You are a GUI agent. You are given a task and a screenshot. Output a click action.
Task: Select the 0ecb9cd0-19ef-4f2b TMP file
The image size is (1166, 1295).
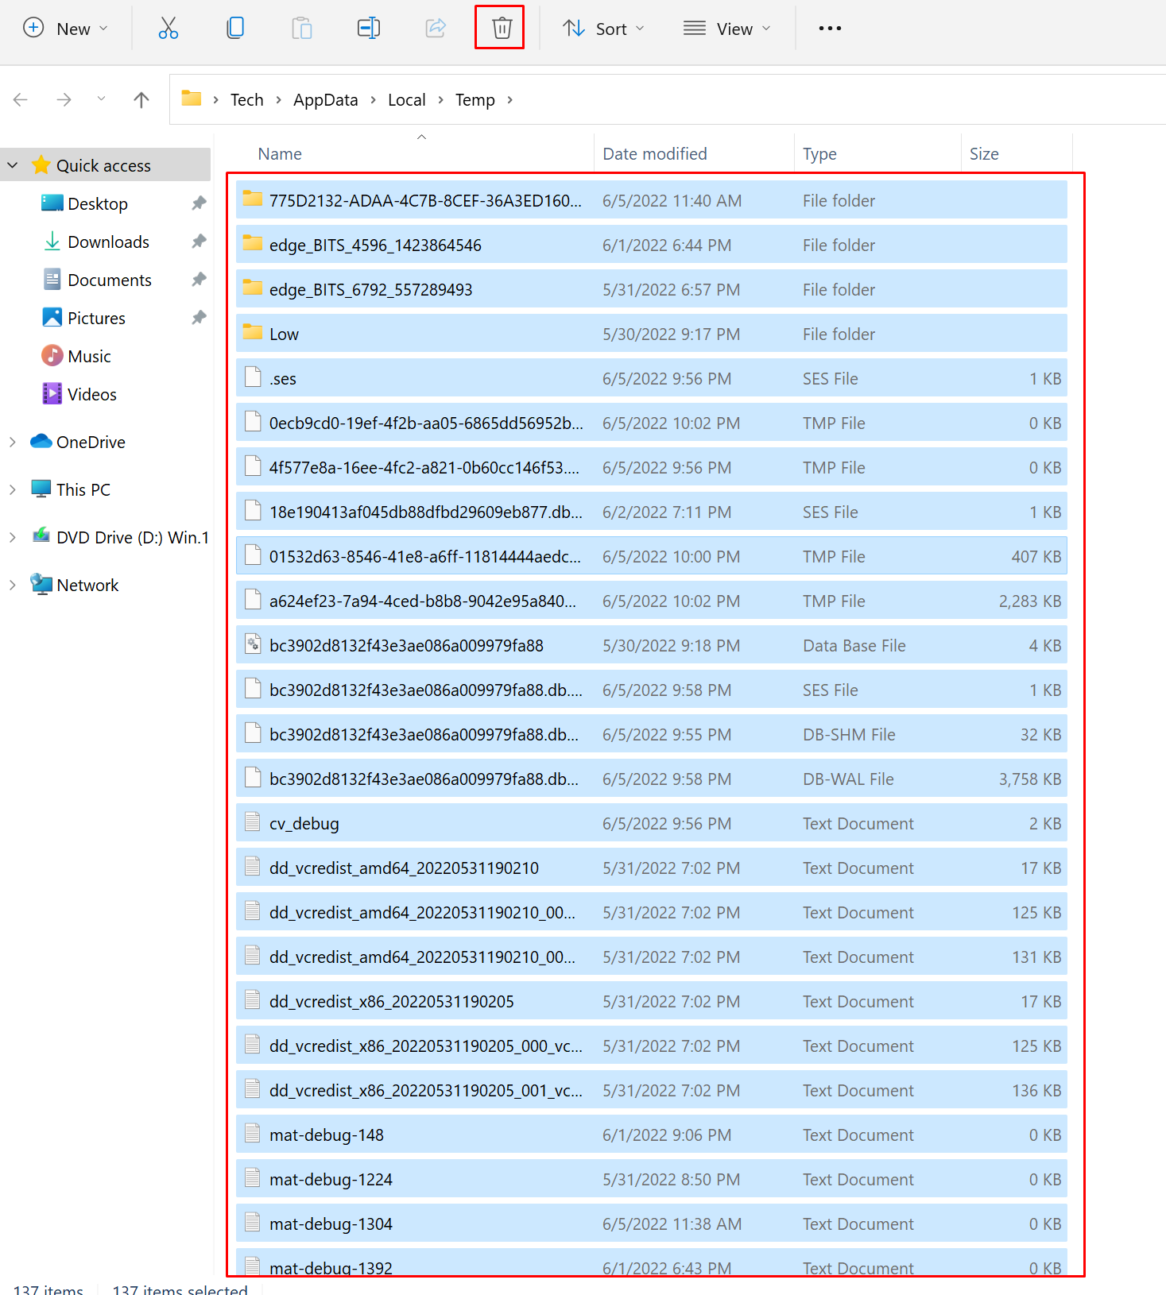pos(652,423)
